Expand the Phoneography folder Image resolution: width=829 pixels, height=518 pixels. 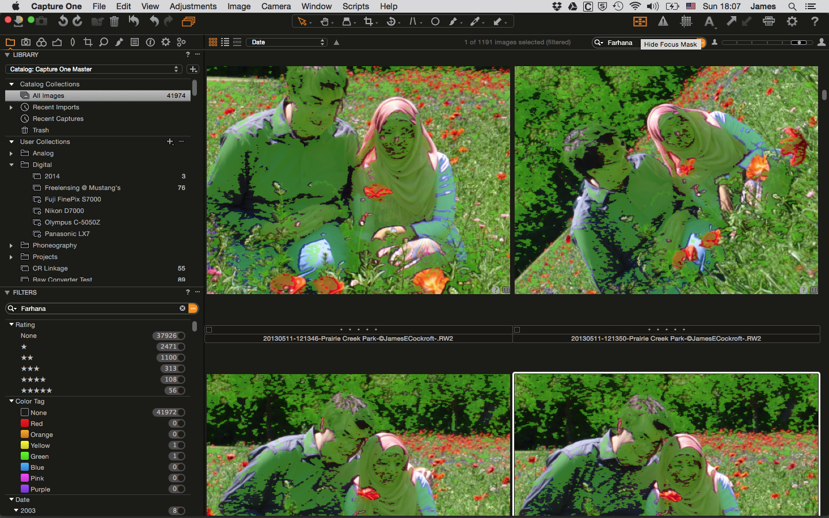(x=11, y=245)
